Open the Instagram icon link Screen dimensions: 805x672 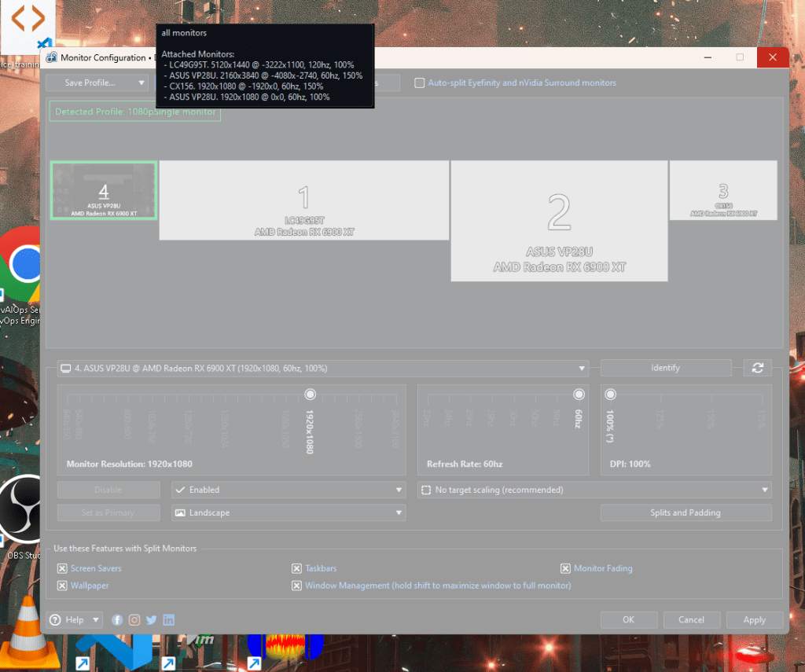point(134,619)
